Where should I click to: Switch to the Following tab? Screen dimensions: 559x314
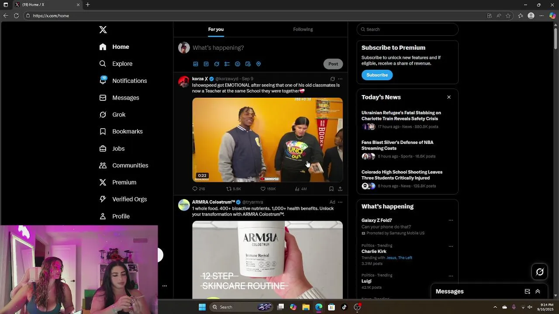pos(303,29)
